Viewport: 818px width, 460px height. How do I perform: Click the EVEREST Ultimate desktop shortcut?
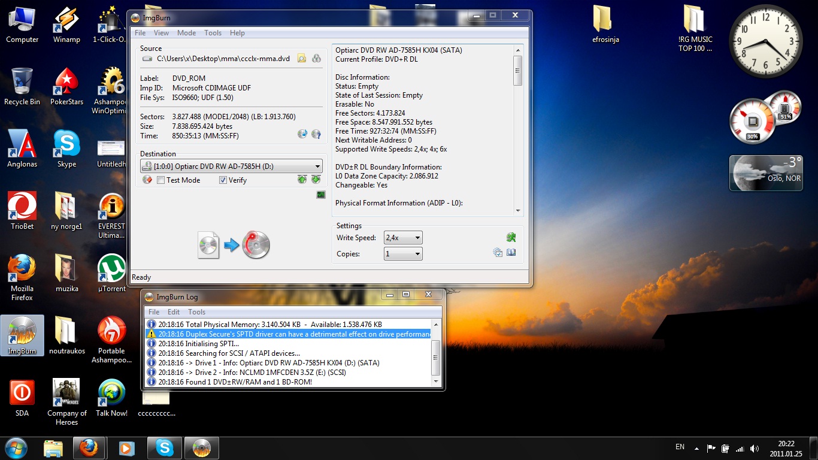112,216
